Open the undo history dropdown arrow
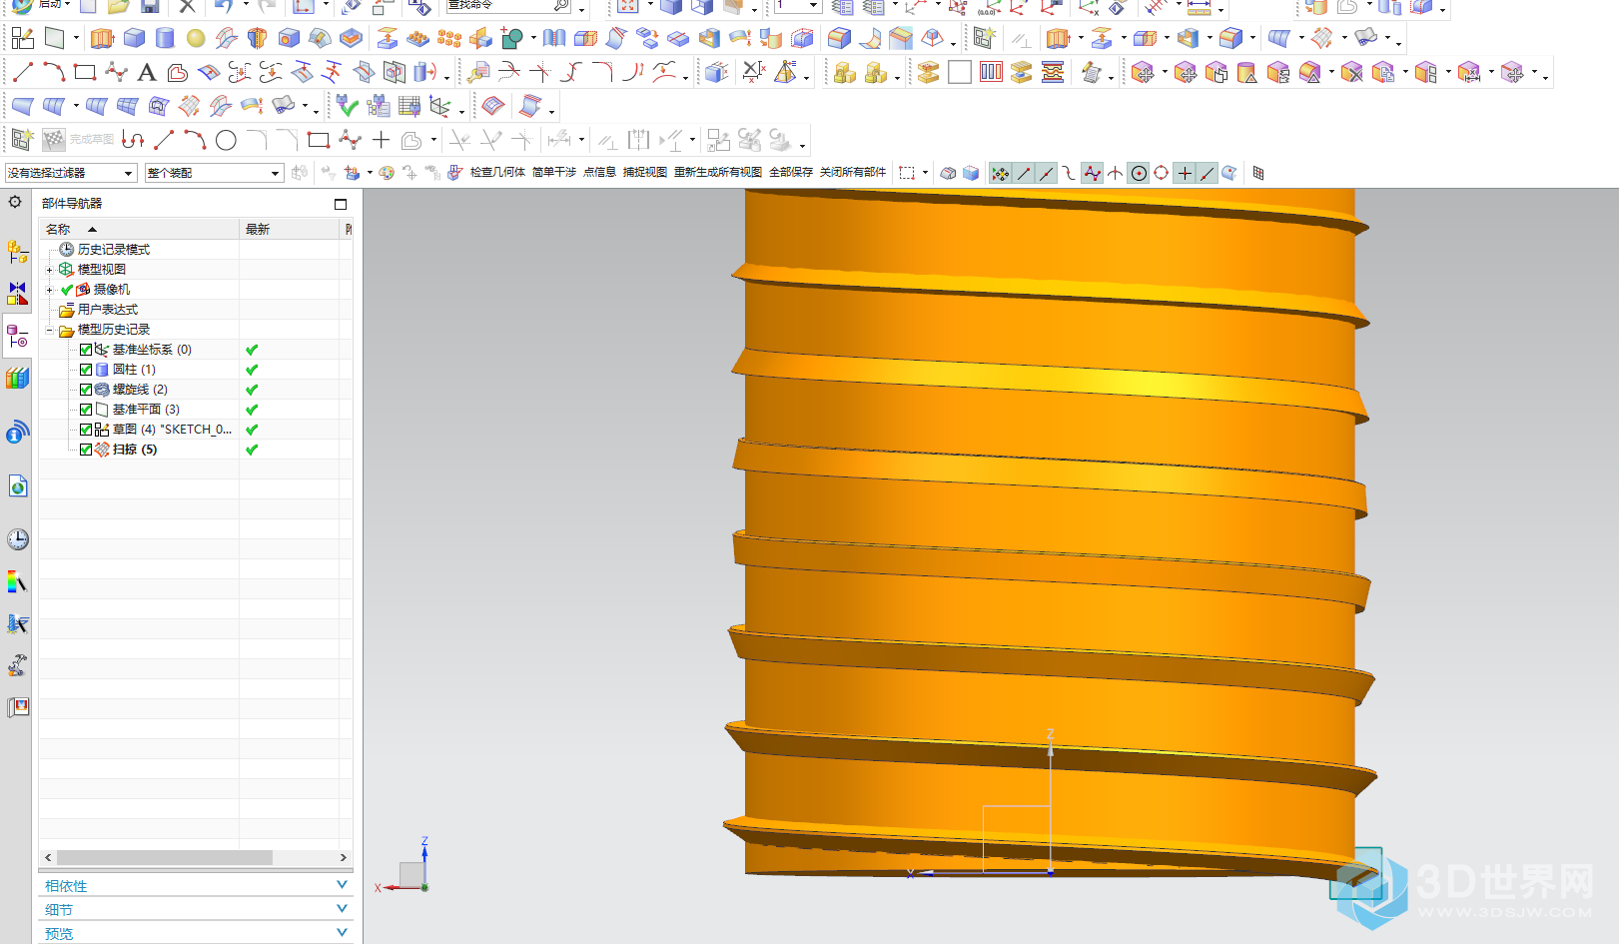This screenshot has height=944, width=1619. click(x=246, y=6)
